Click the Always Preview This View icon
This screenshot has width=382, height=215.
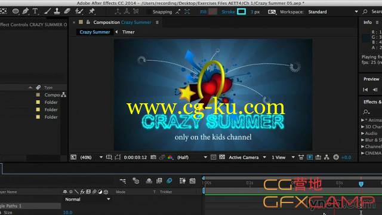pyautogui.click(x=73, y=157)
